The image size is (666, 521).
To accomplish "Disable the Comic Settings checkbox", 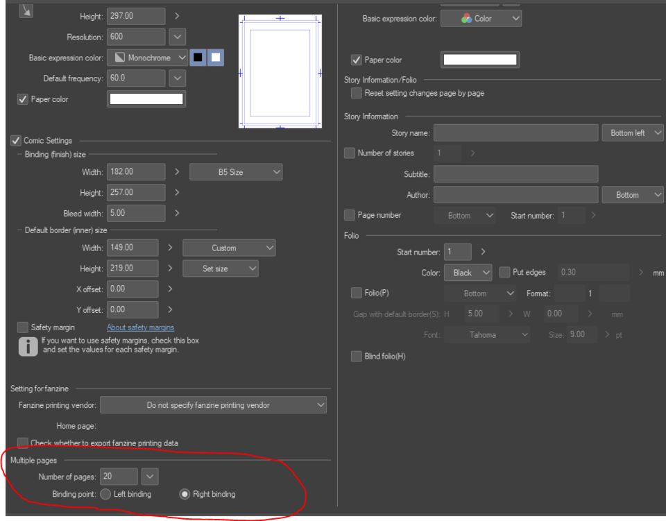I will (x=16, y=140).
